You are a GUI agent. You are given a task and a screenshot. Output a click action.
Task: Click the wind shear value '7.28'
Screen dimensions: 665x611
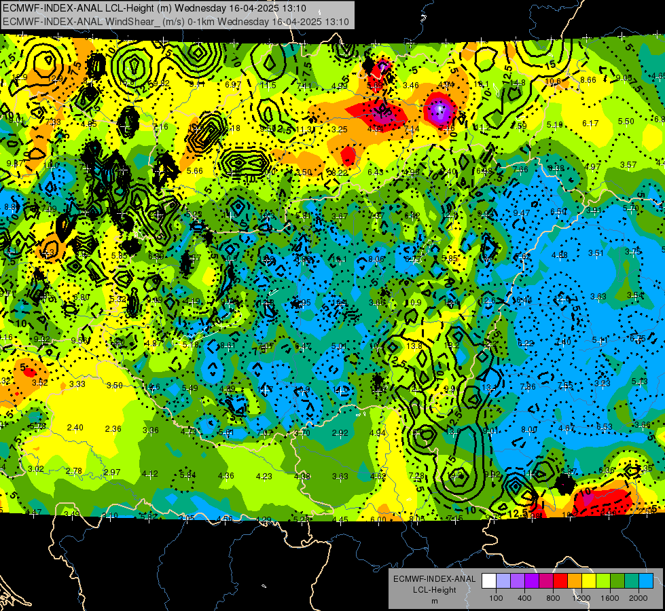click(416, 476)
